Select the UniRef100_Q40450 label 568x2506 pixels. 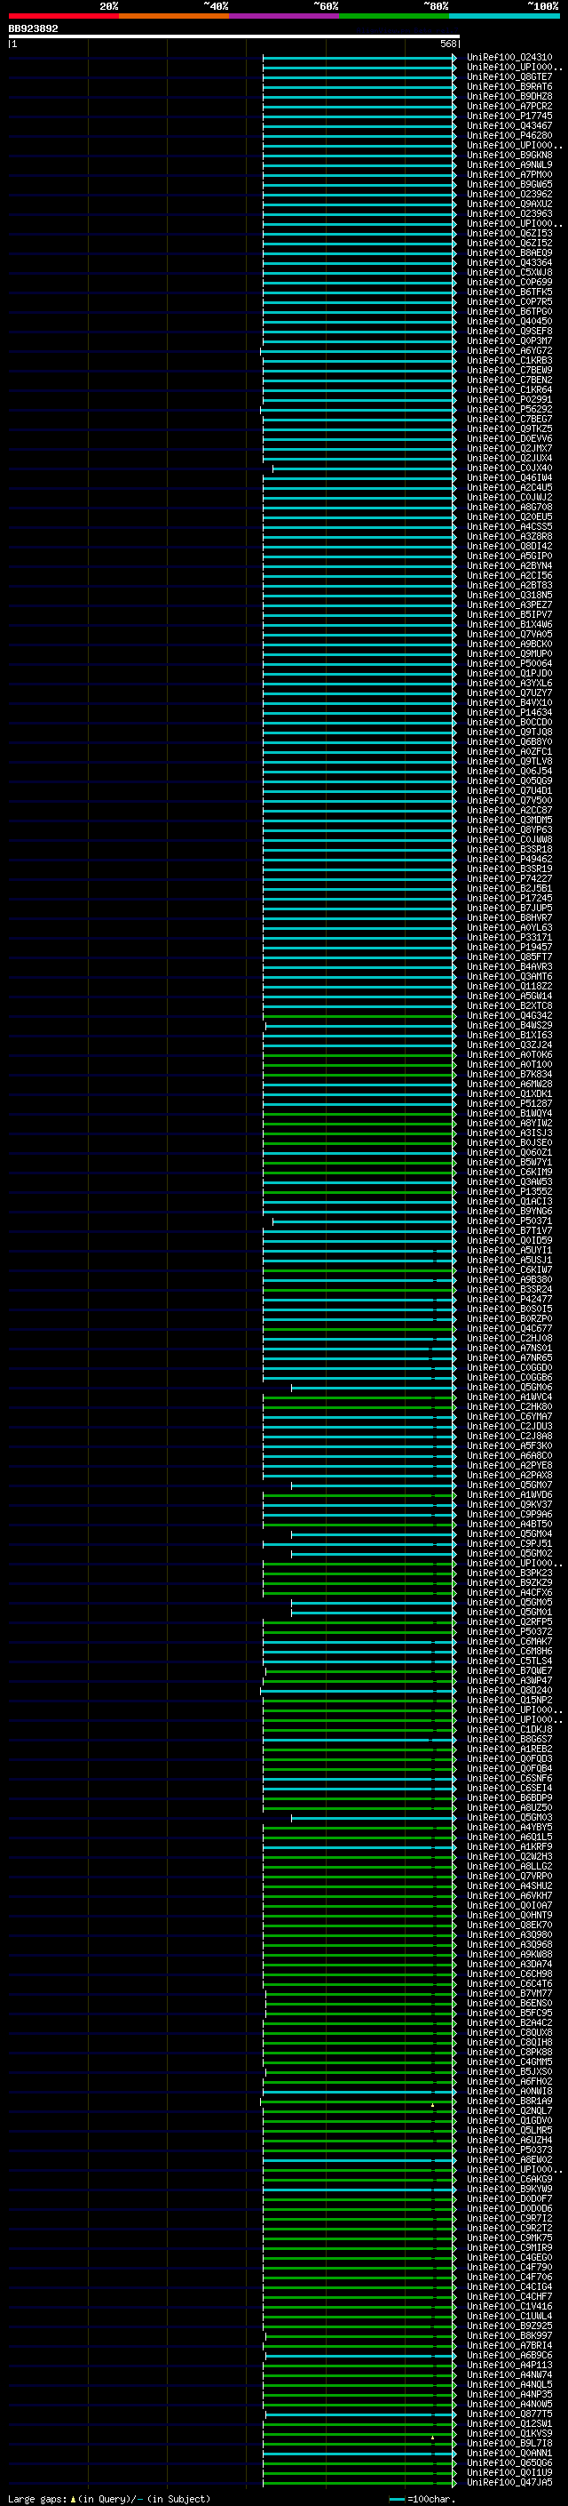509,321
